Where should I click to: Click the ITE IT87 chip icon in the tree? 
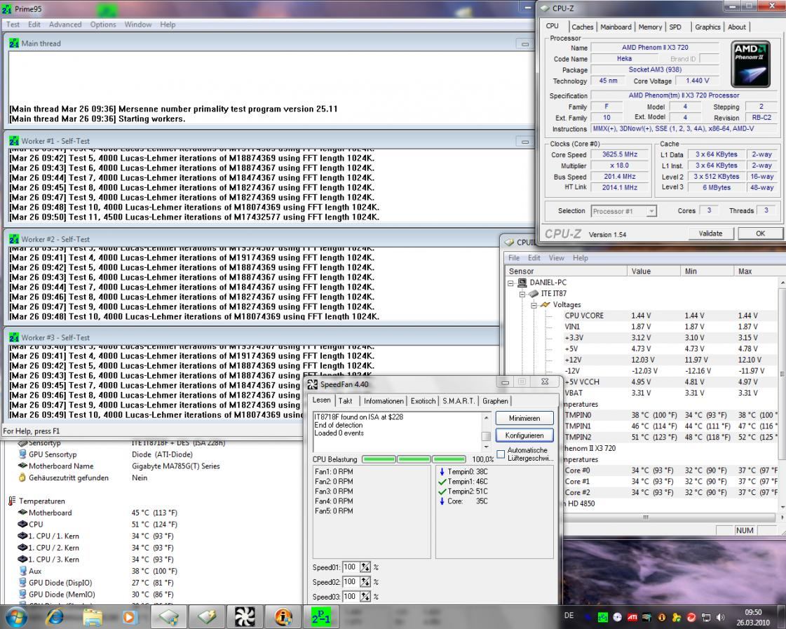click(534, 294)
